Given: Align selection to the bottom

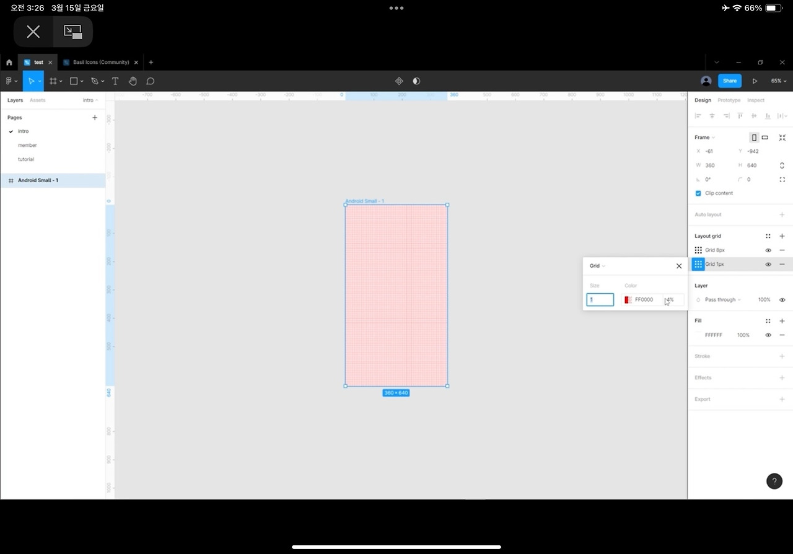Looking at the screenshot, I should (x=768, y=116).
